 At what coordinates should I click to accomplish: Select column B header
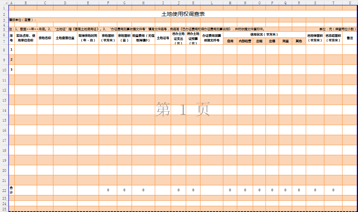pyautogui.click(x=26, y=3)
